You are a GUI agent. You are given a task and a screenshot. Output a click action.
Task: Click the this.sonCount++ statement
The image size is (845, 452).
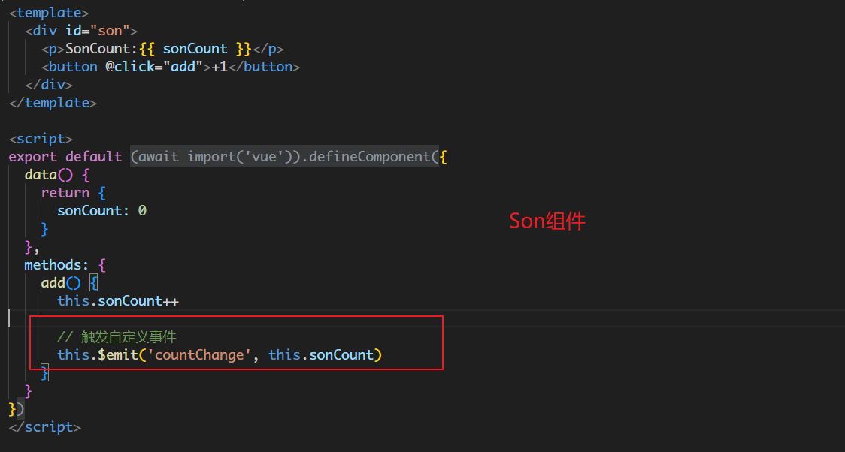click(118, 301)
